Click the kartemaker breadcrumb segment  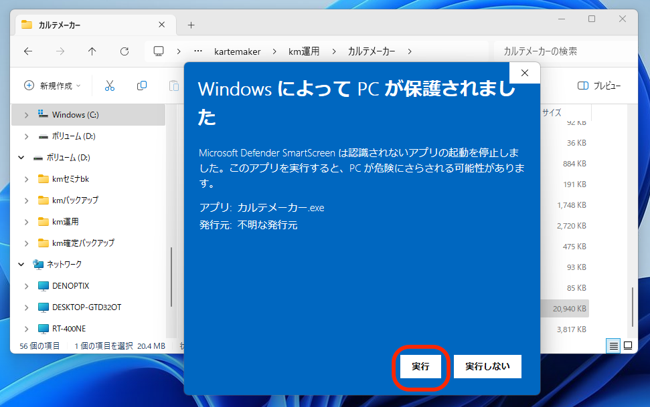coord(237,51)
